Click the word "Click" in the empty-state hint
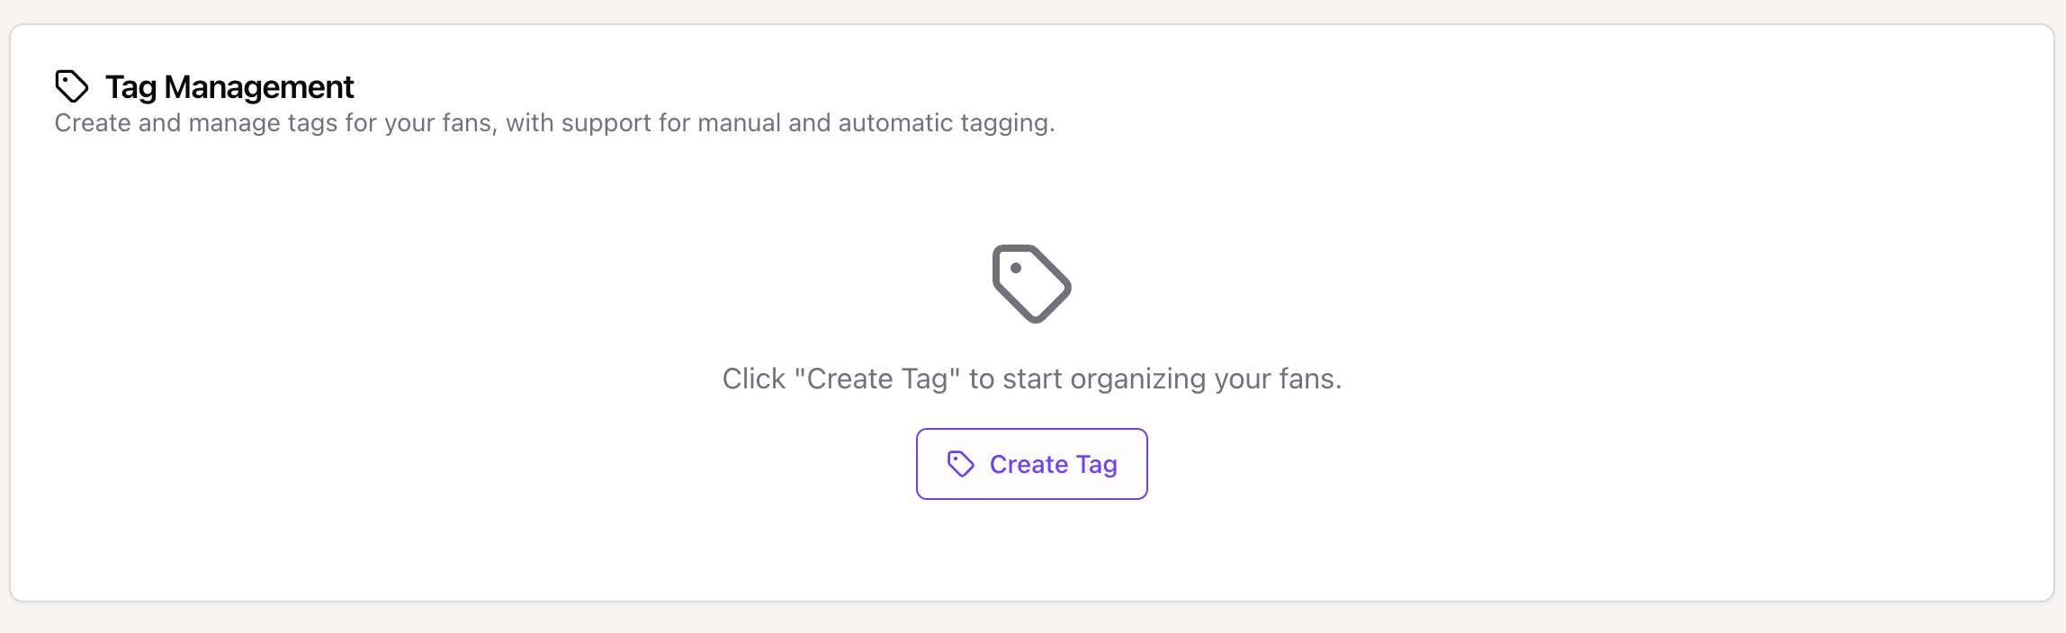This screenshot has width=2066, height=633. coord(754,379)
